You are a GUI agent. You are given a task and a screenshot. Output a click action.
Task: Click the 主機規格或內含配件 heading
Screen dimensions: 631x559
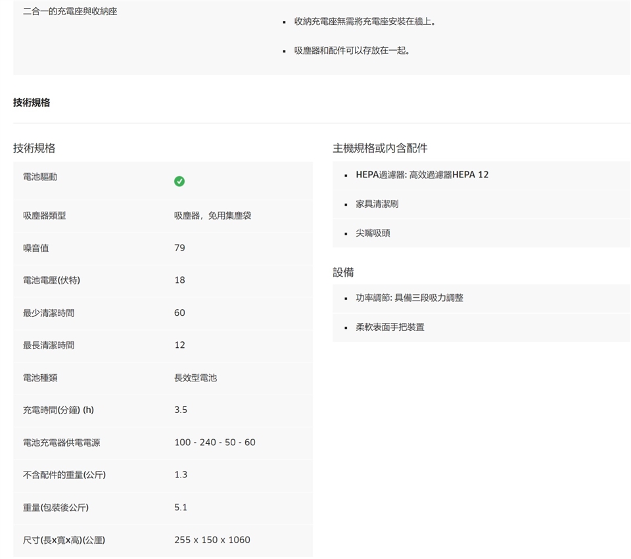380,148
